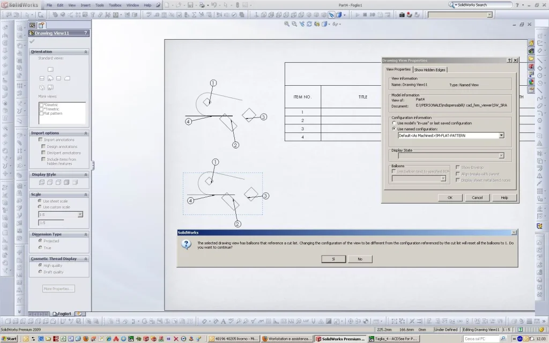Open the PropertyManager tab icon
The height and width of the screenshot is (343, 549).
point(41,25)
